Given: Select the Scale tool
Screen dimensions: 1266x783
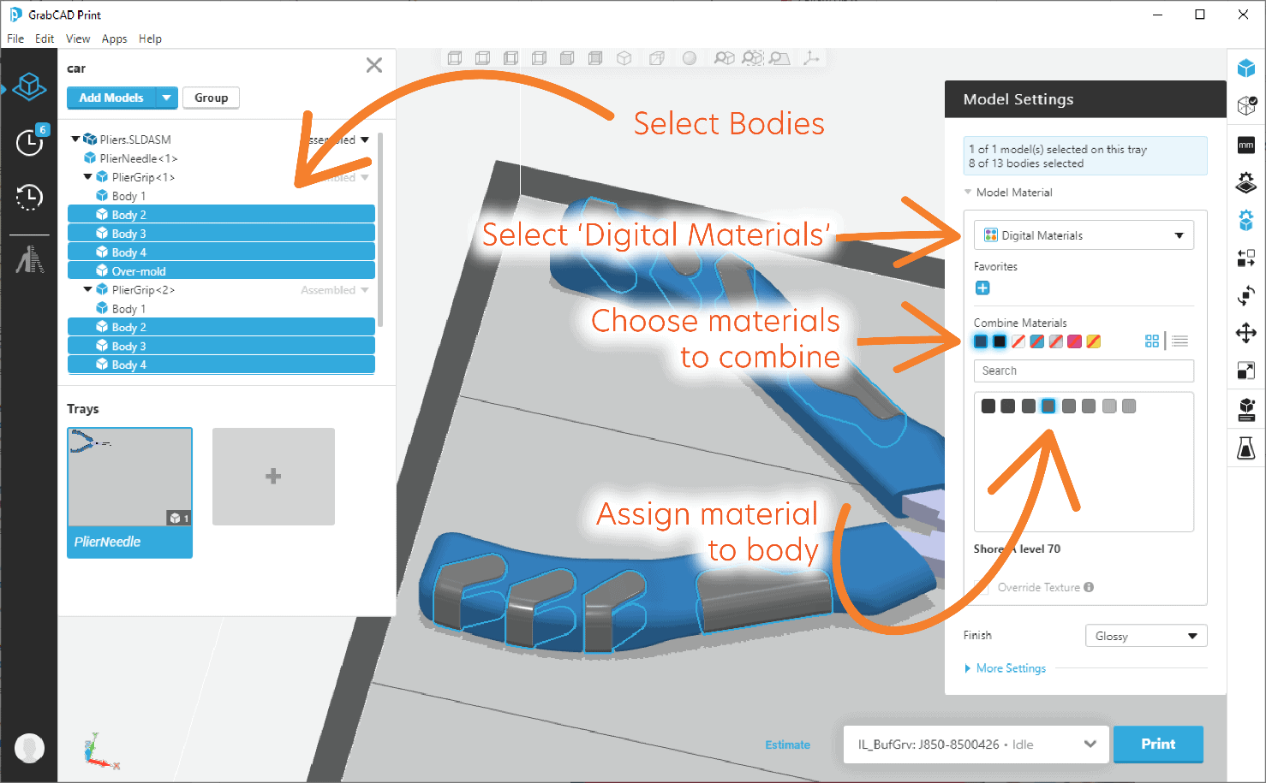Looking at the screenshot, I should pos(1246,371).
